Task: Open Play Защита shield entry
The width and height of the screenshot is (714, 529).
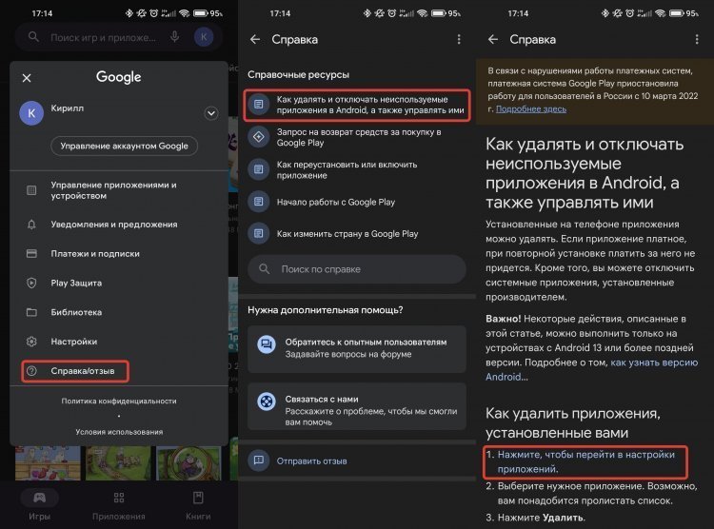Action: click(x=118, y=284)
